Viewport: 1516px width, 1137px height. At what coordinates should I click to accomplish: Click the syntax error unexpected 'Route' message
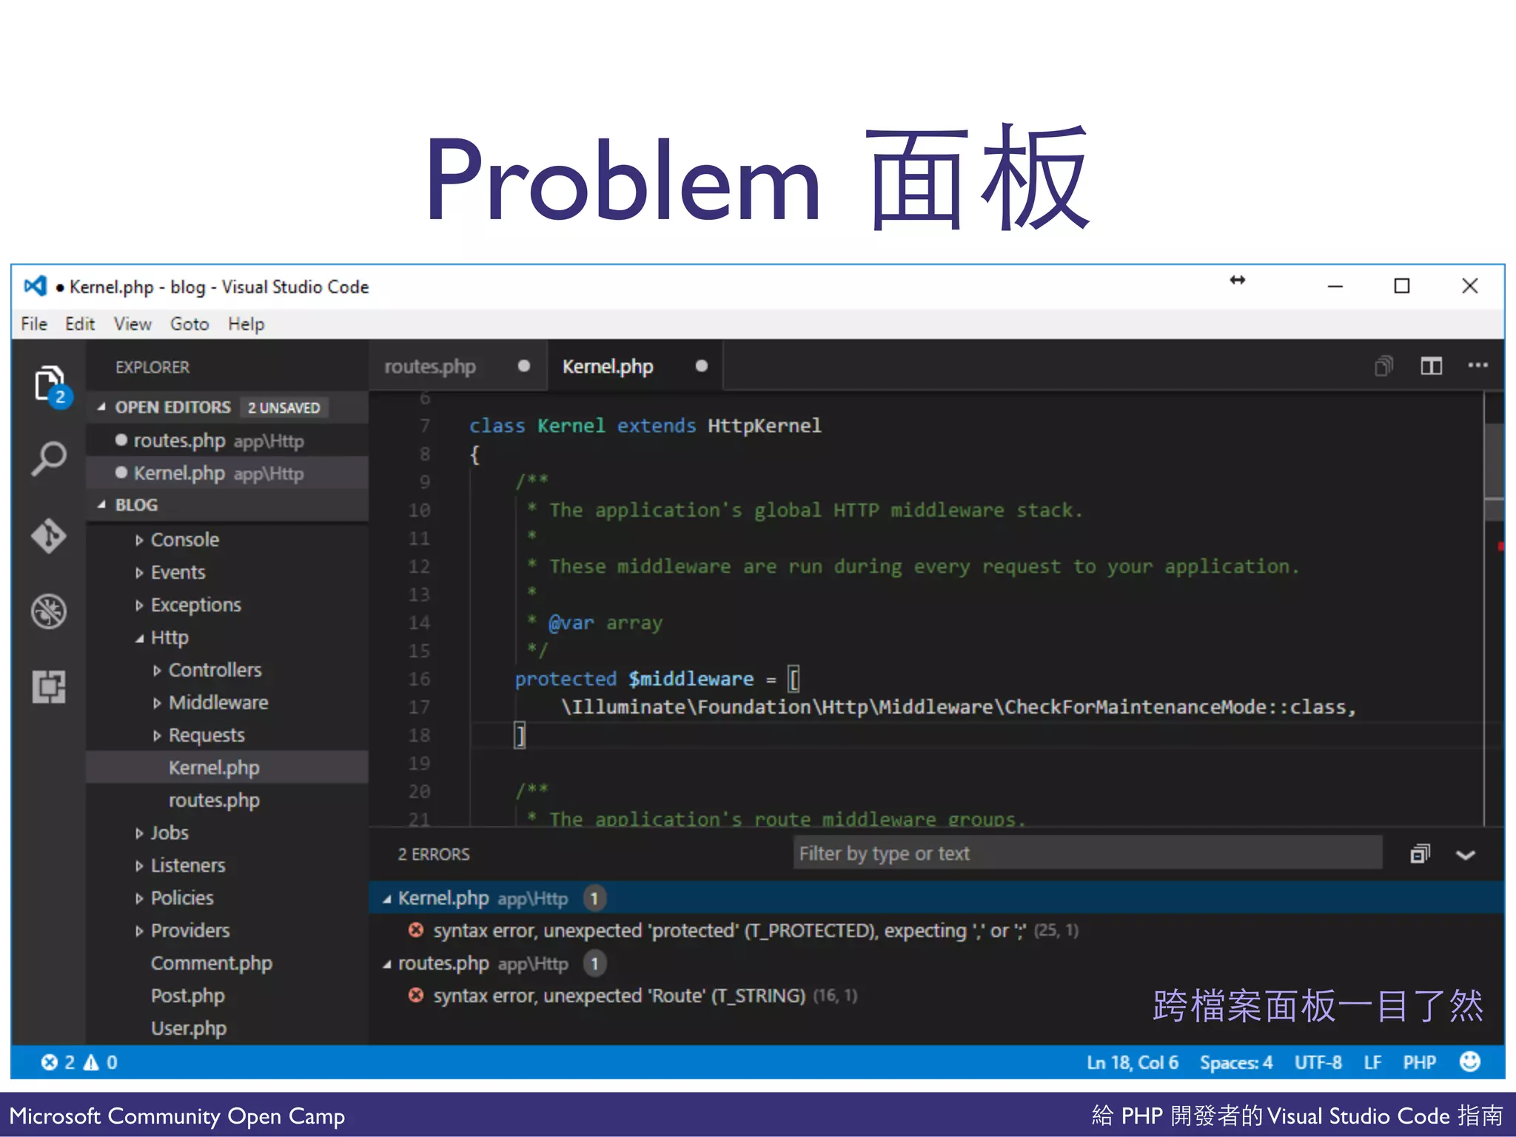click(x=619, y=996)
